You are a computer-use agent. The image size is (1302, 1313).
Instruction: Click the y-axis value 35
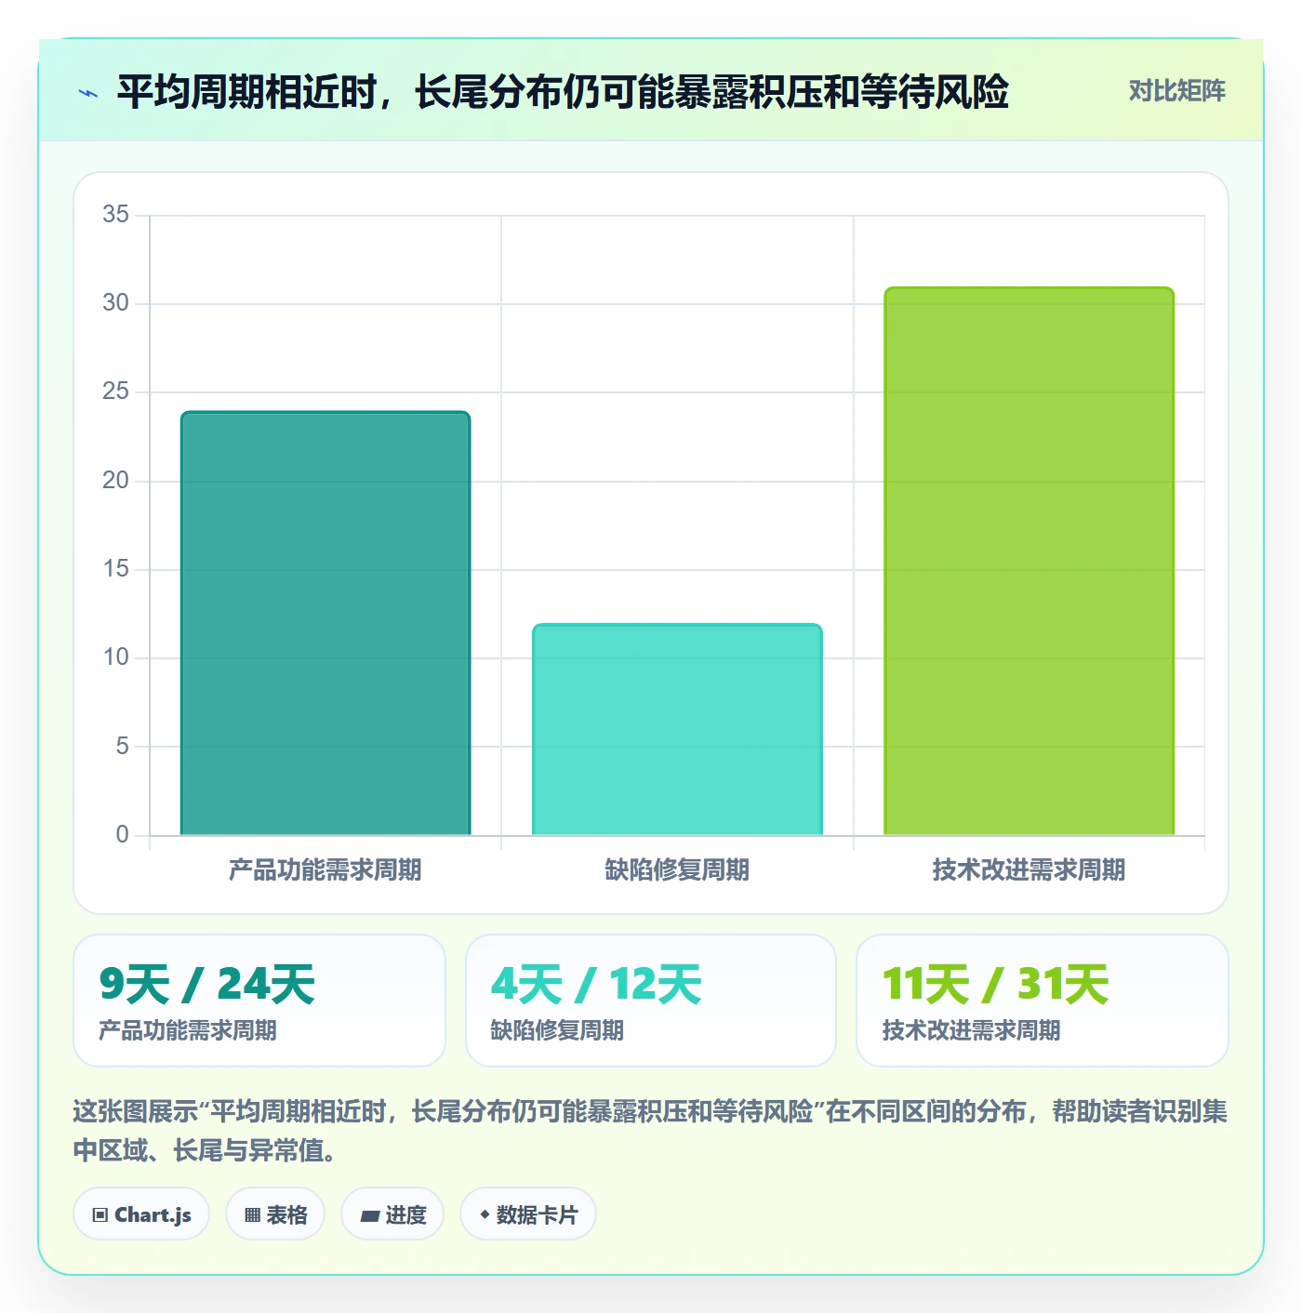pyautogui.click(x=116, y=215)
